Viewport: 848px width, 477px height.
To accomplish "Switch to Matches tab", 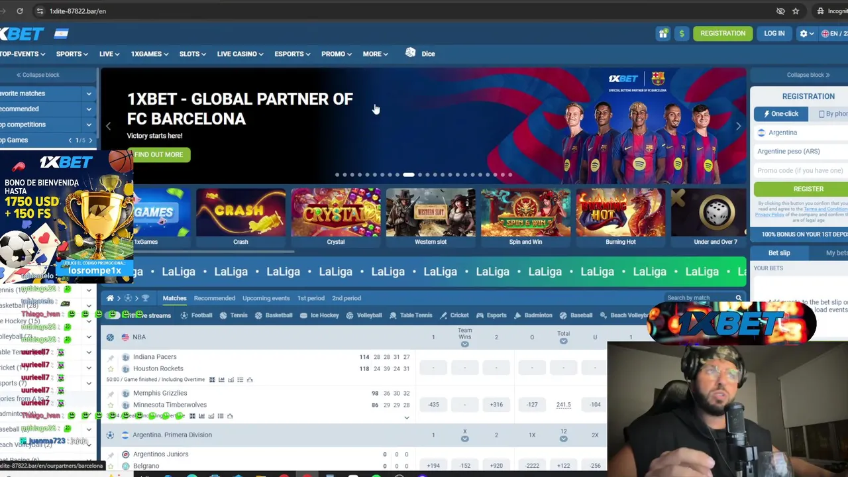I will (x=175, y=298).
